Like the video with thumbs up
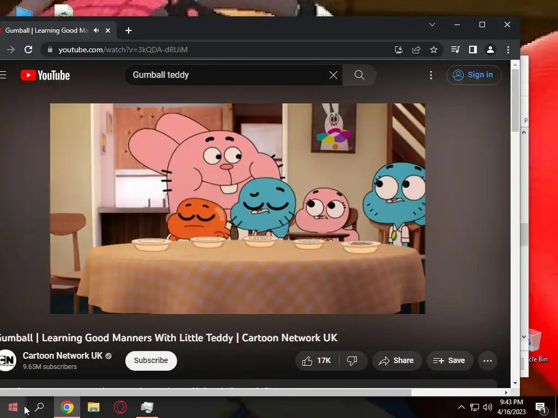558x418 pixels. pos(317,361)
